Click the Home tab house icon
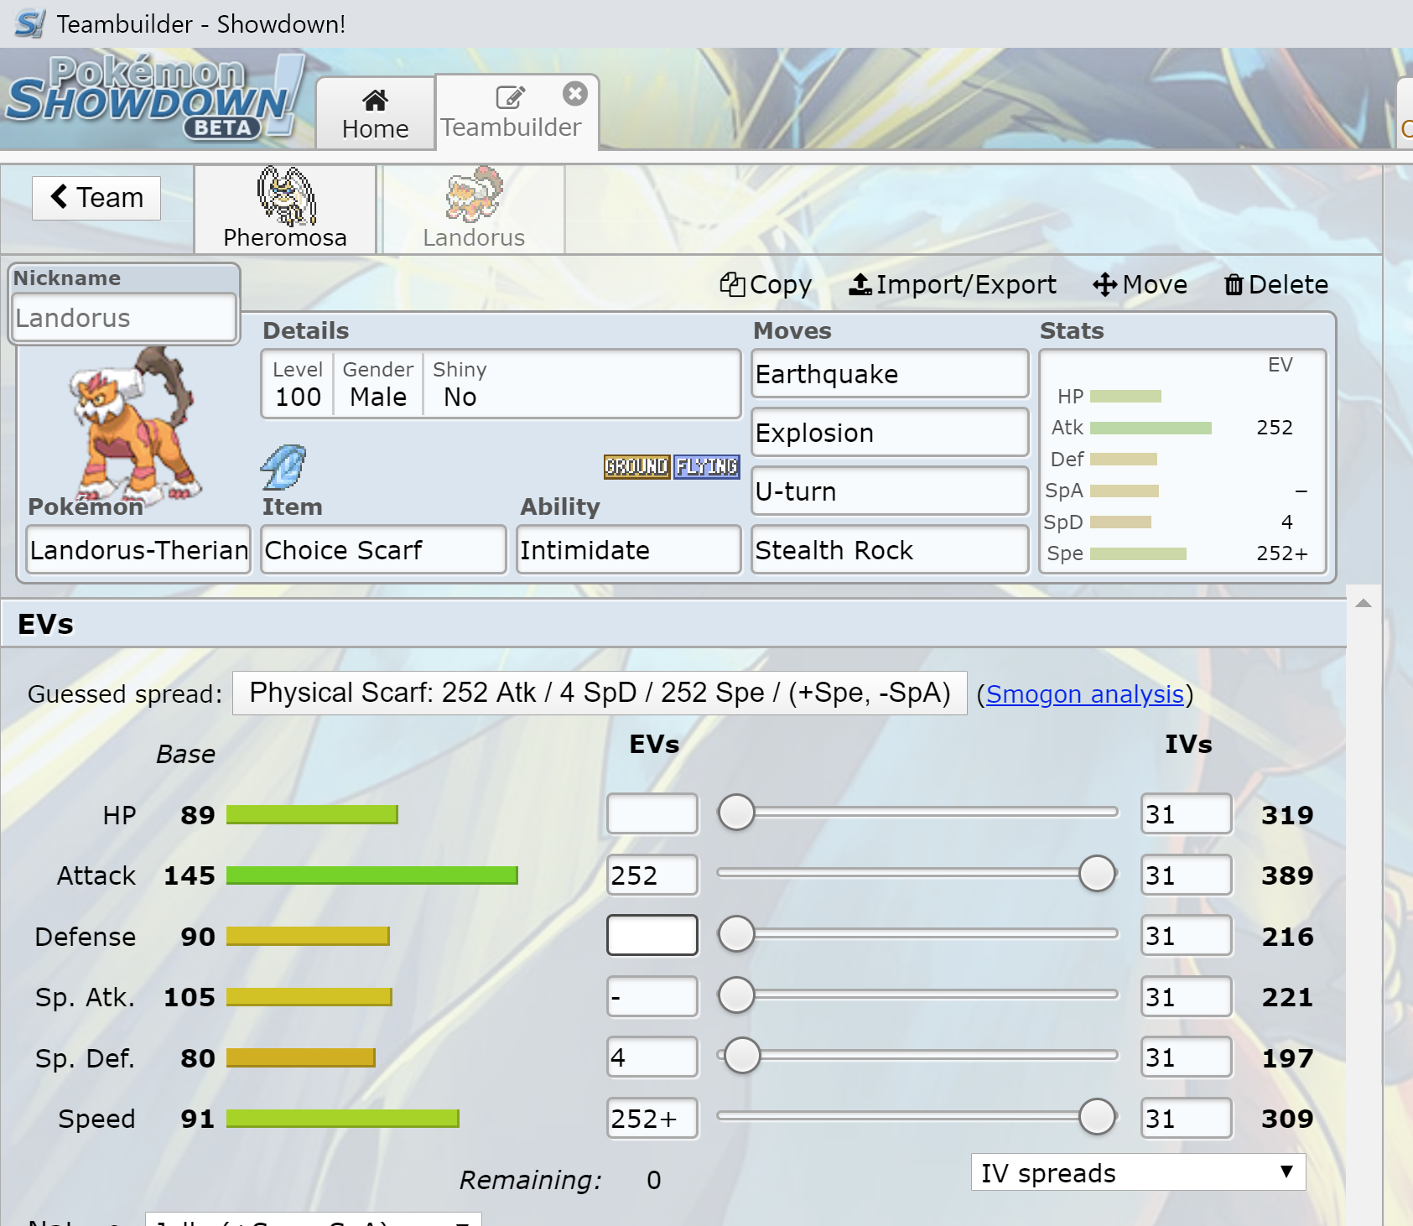This screenshot has height=1226, width=1413. (375, 101)
